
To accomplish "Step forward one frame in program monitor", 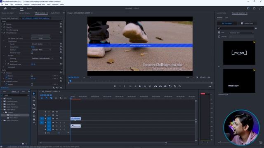I will pyautogui.click(x=145, y=86).
